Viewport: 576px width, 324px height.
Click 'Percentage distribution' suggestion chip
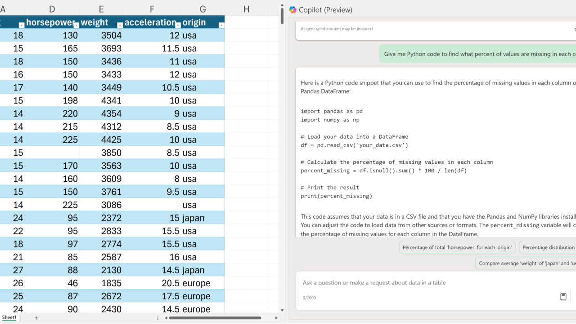click(548, 247)
